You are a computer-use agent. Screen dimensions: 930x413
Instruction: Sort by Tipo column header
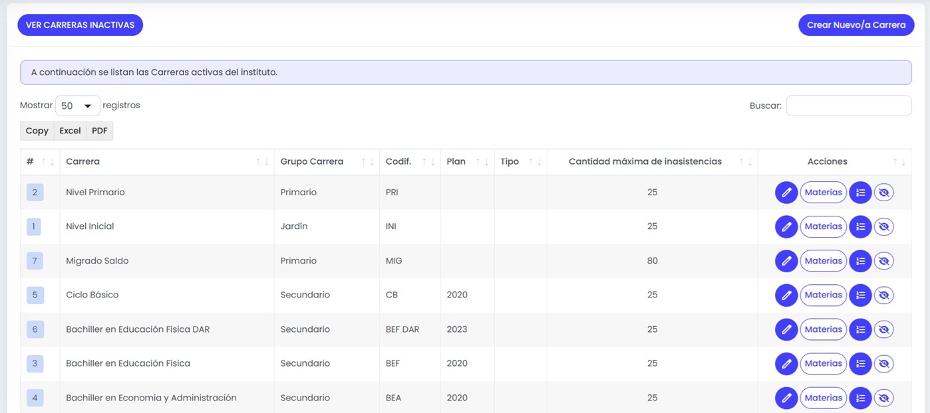pos(520,162)
